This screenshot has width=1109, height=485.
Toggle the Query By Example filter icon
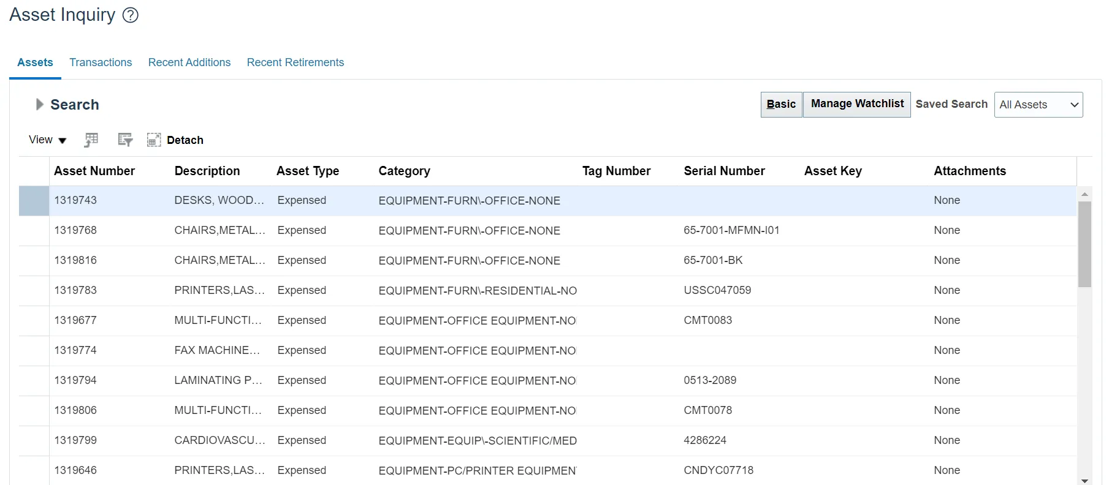pos(125,140)
